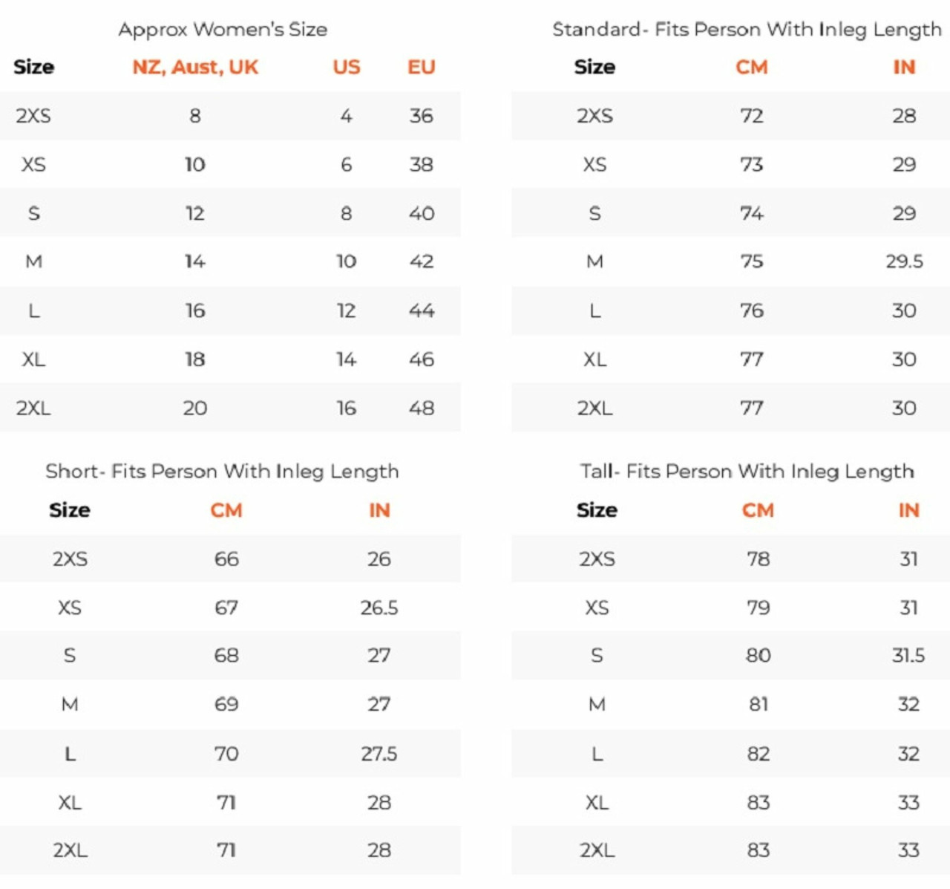The width and height of the screenshot is (950, 889).
Task: Click the 'Approx Women's Size' table title
Action: [x=223, y=30]
